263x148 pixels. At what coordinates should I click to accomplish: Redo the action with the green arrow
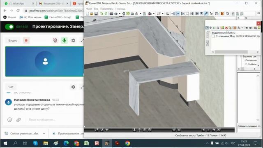coord(106,14)
